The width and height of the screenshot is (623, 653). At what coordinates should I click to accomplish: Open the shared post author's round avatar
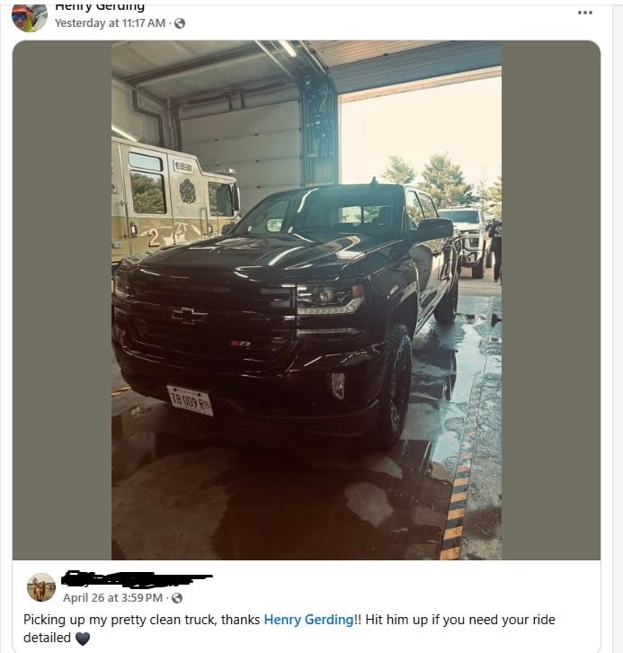(41, 586)
